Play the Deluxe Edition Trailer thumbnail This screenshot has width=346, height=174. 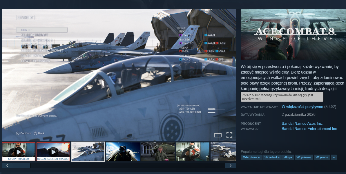[x=53, y=152]
